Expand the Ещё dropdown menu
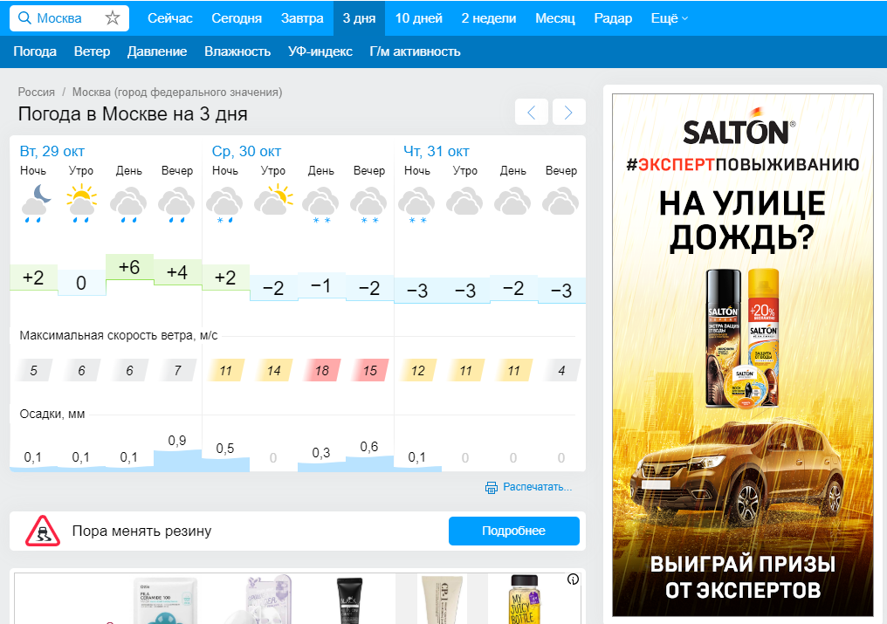 click(670, 18)
